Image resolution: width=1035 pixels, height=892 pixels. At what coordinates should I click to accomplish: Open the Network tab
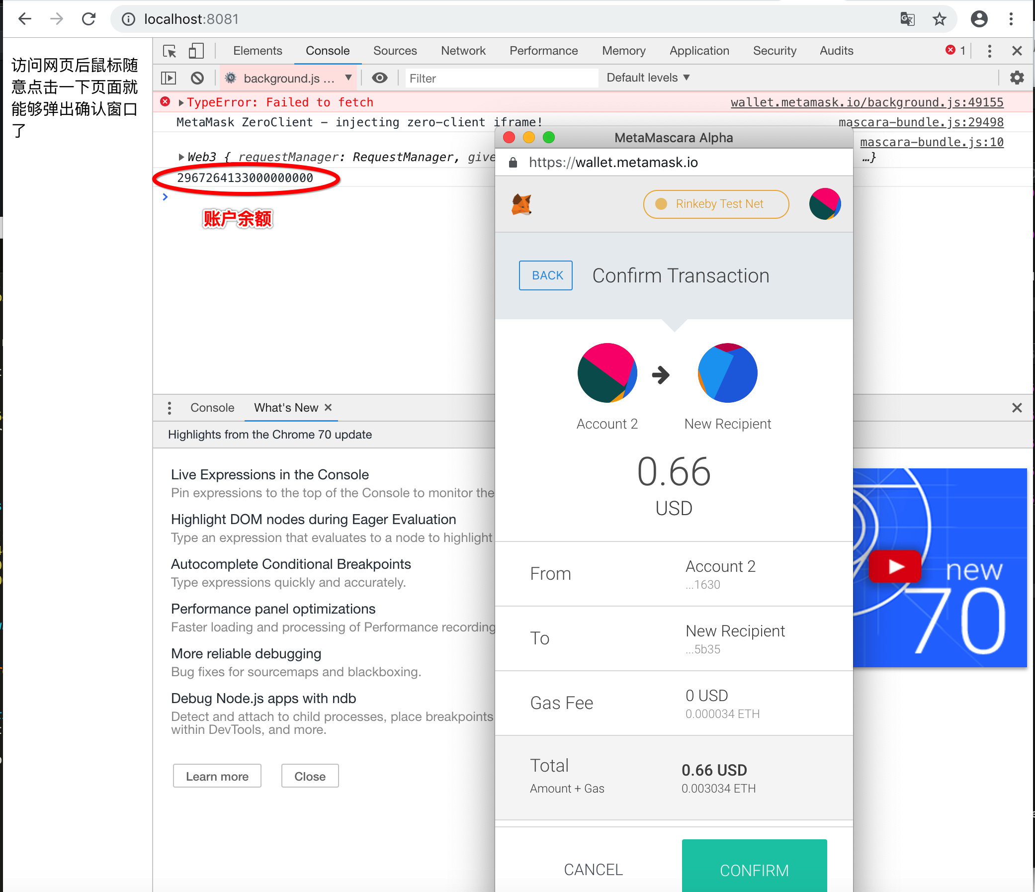tap(463, 51)
